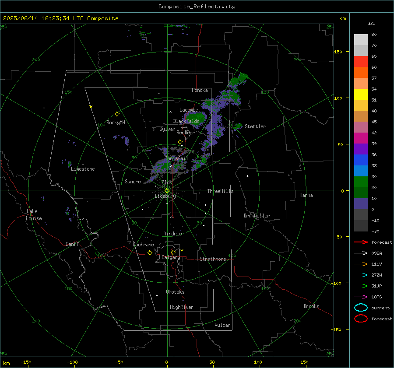Click the yellow v marker northwest of RockyMH
This screenshot has height=368, width=394.
(91, 107)
